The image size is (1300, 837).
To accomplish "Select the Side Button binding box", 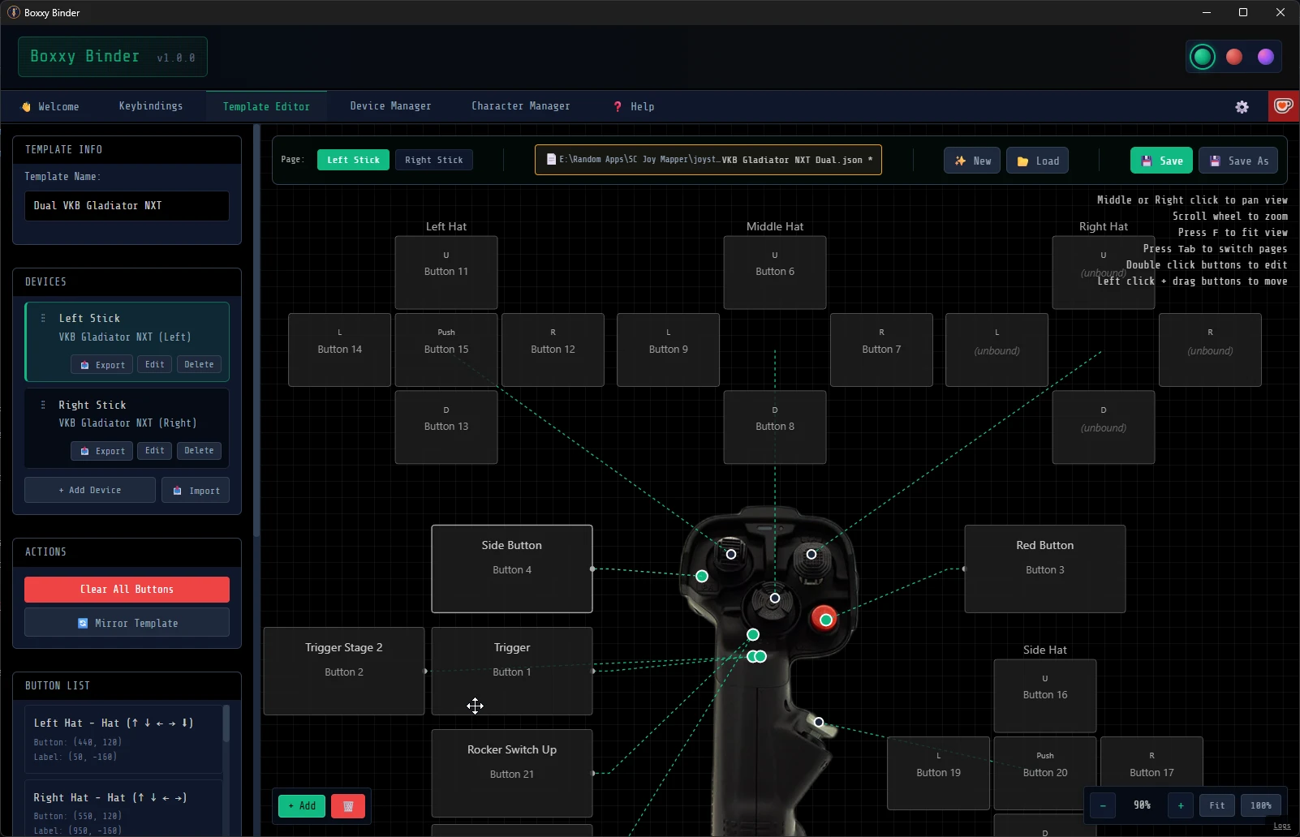I will [x=512, y=569].
